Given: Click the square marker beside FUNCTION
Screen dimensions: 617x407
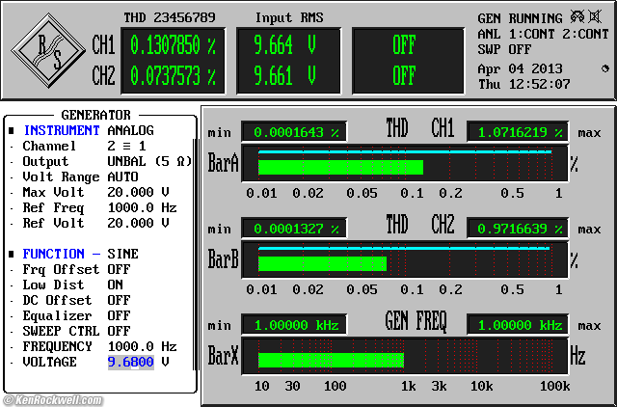Looking at the screenshot, I should tap(12, 254).
